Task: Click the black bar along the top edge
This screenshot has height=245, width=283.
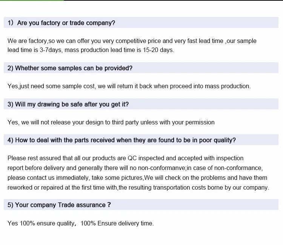Action: pos(173,0)
